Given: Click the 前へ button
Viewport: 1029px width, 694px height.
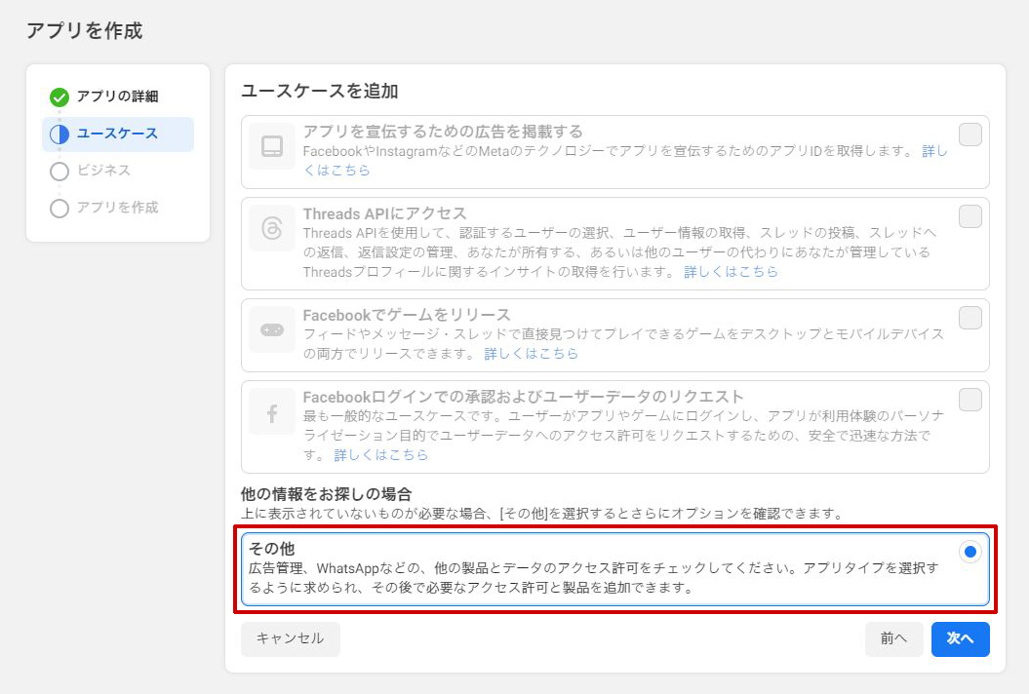Looking at the screenshot, I should point(893,638).
